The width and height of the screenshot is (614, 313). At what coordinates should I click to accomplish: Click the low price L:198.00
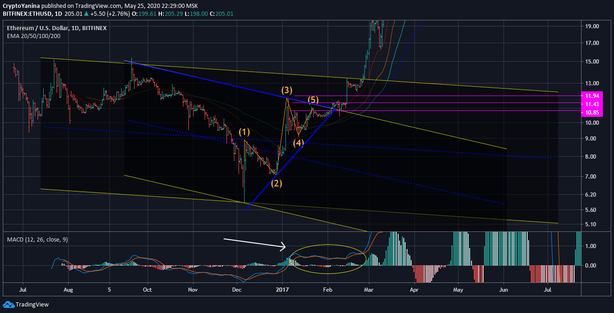coord(196,14)
